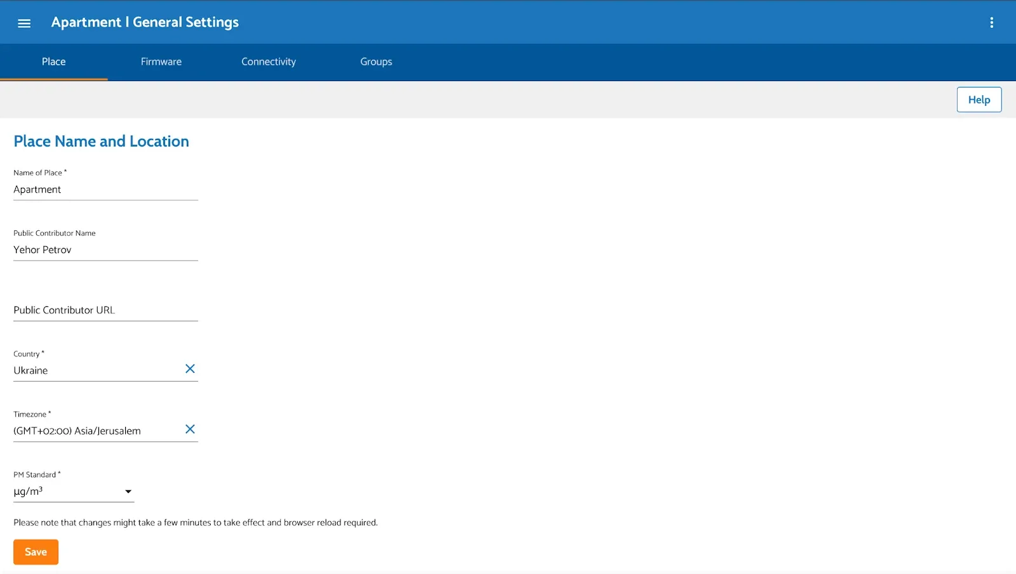
Task: Click the Apartment General Settings page title
Action: tap(145, 22)
